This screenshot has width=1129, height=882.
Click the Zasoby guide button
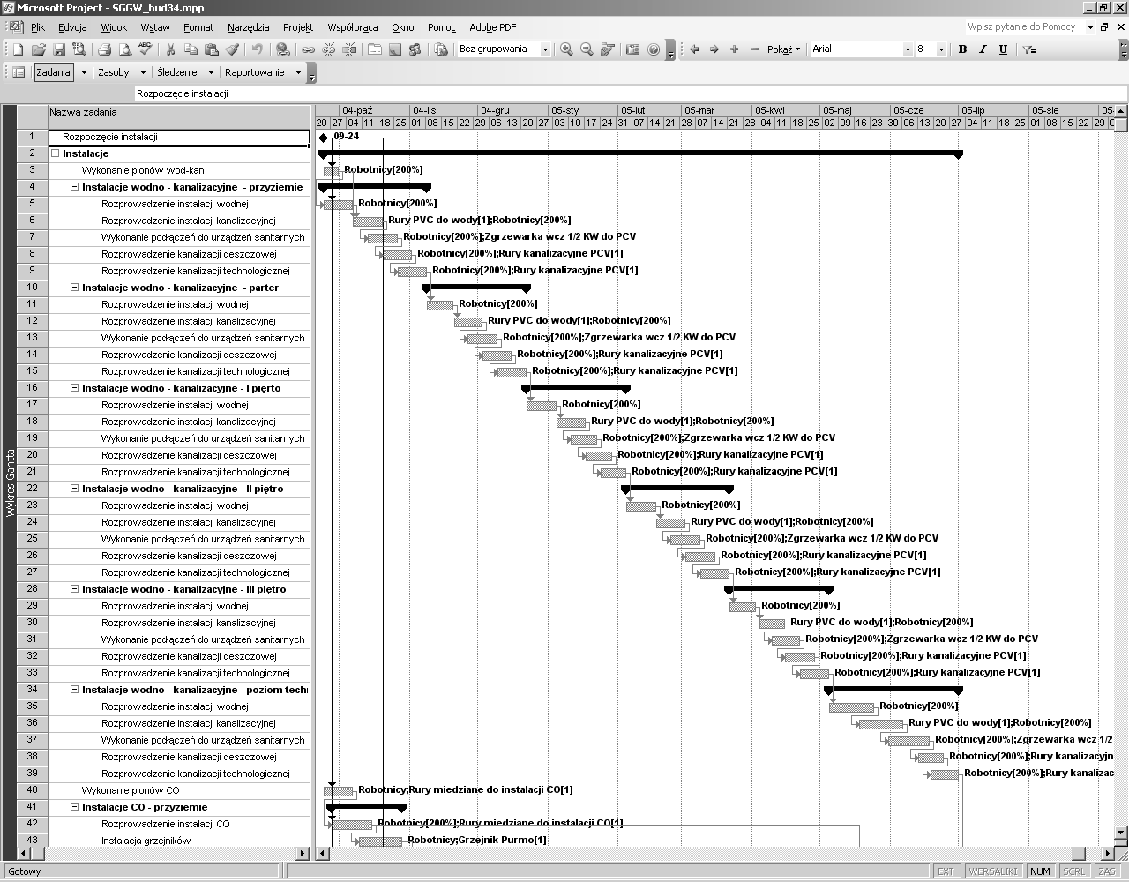tap(114, 72)
